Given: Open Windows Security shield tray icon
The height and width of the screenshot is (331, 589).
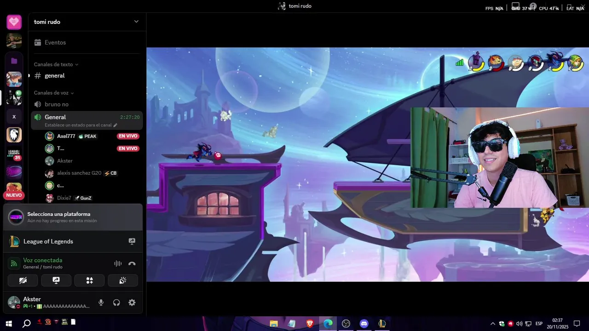Looking at the screenshot, I should 502,324.
